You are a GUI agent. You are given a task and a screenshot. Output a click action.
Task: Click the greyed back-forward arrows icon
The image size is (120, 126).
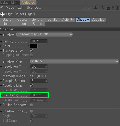coord(87,8)
